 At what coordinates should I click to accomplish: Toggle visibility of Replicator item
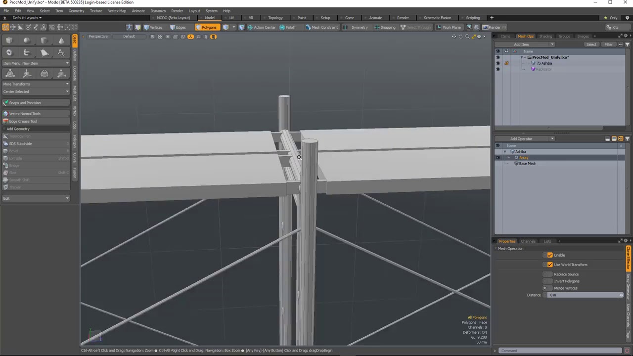pyautogui.click(x=497, y=69)
